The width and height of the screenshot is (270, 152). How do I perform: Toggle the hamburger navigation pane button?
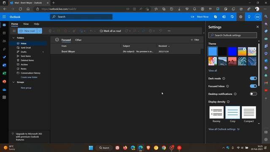tap(14, 31)
